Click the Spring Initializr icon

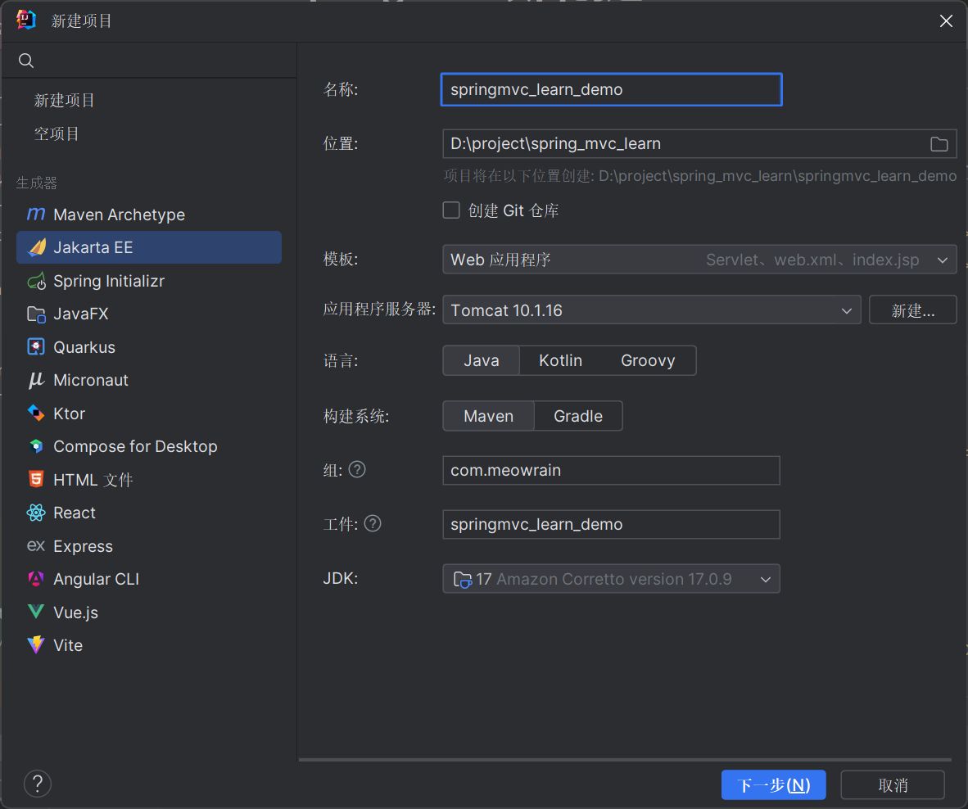36,281
